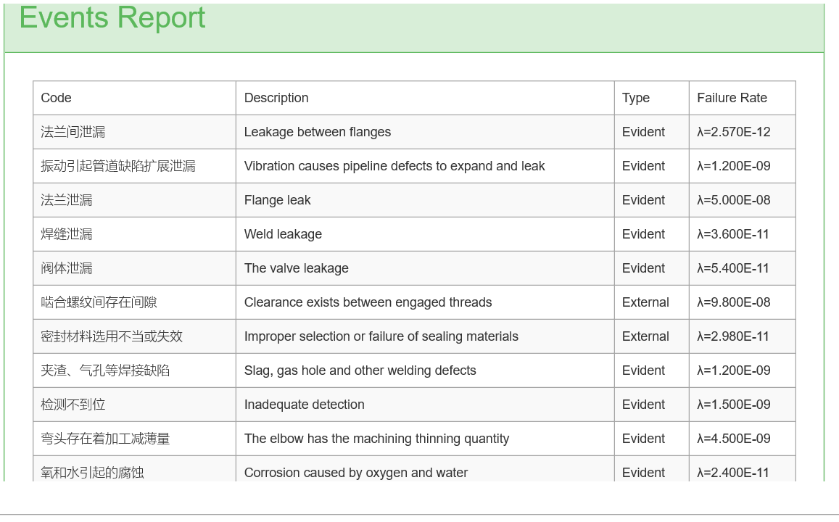Select the 'Inadequate detection' cell

pos(305,405)
